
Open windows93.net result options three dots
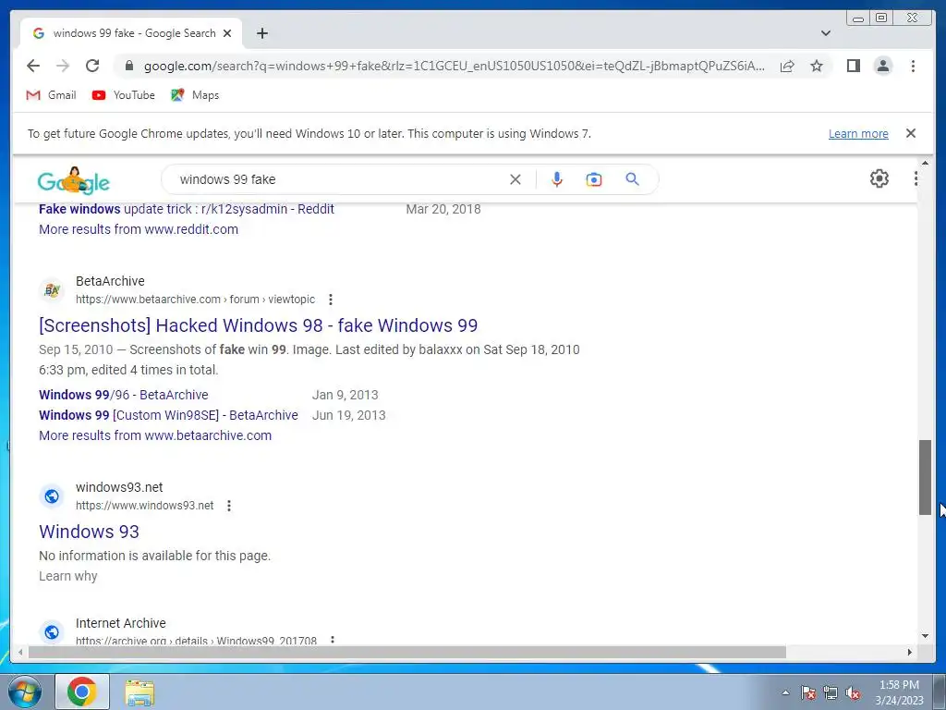point(229,506)
